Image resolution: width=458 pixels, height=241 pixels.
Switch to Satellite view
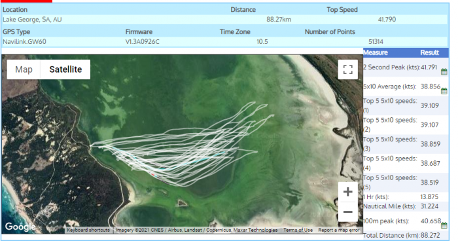pyautogui.click(x=65, y=69)
